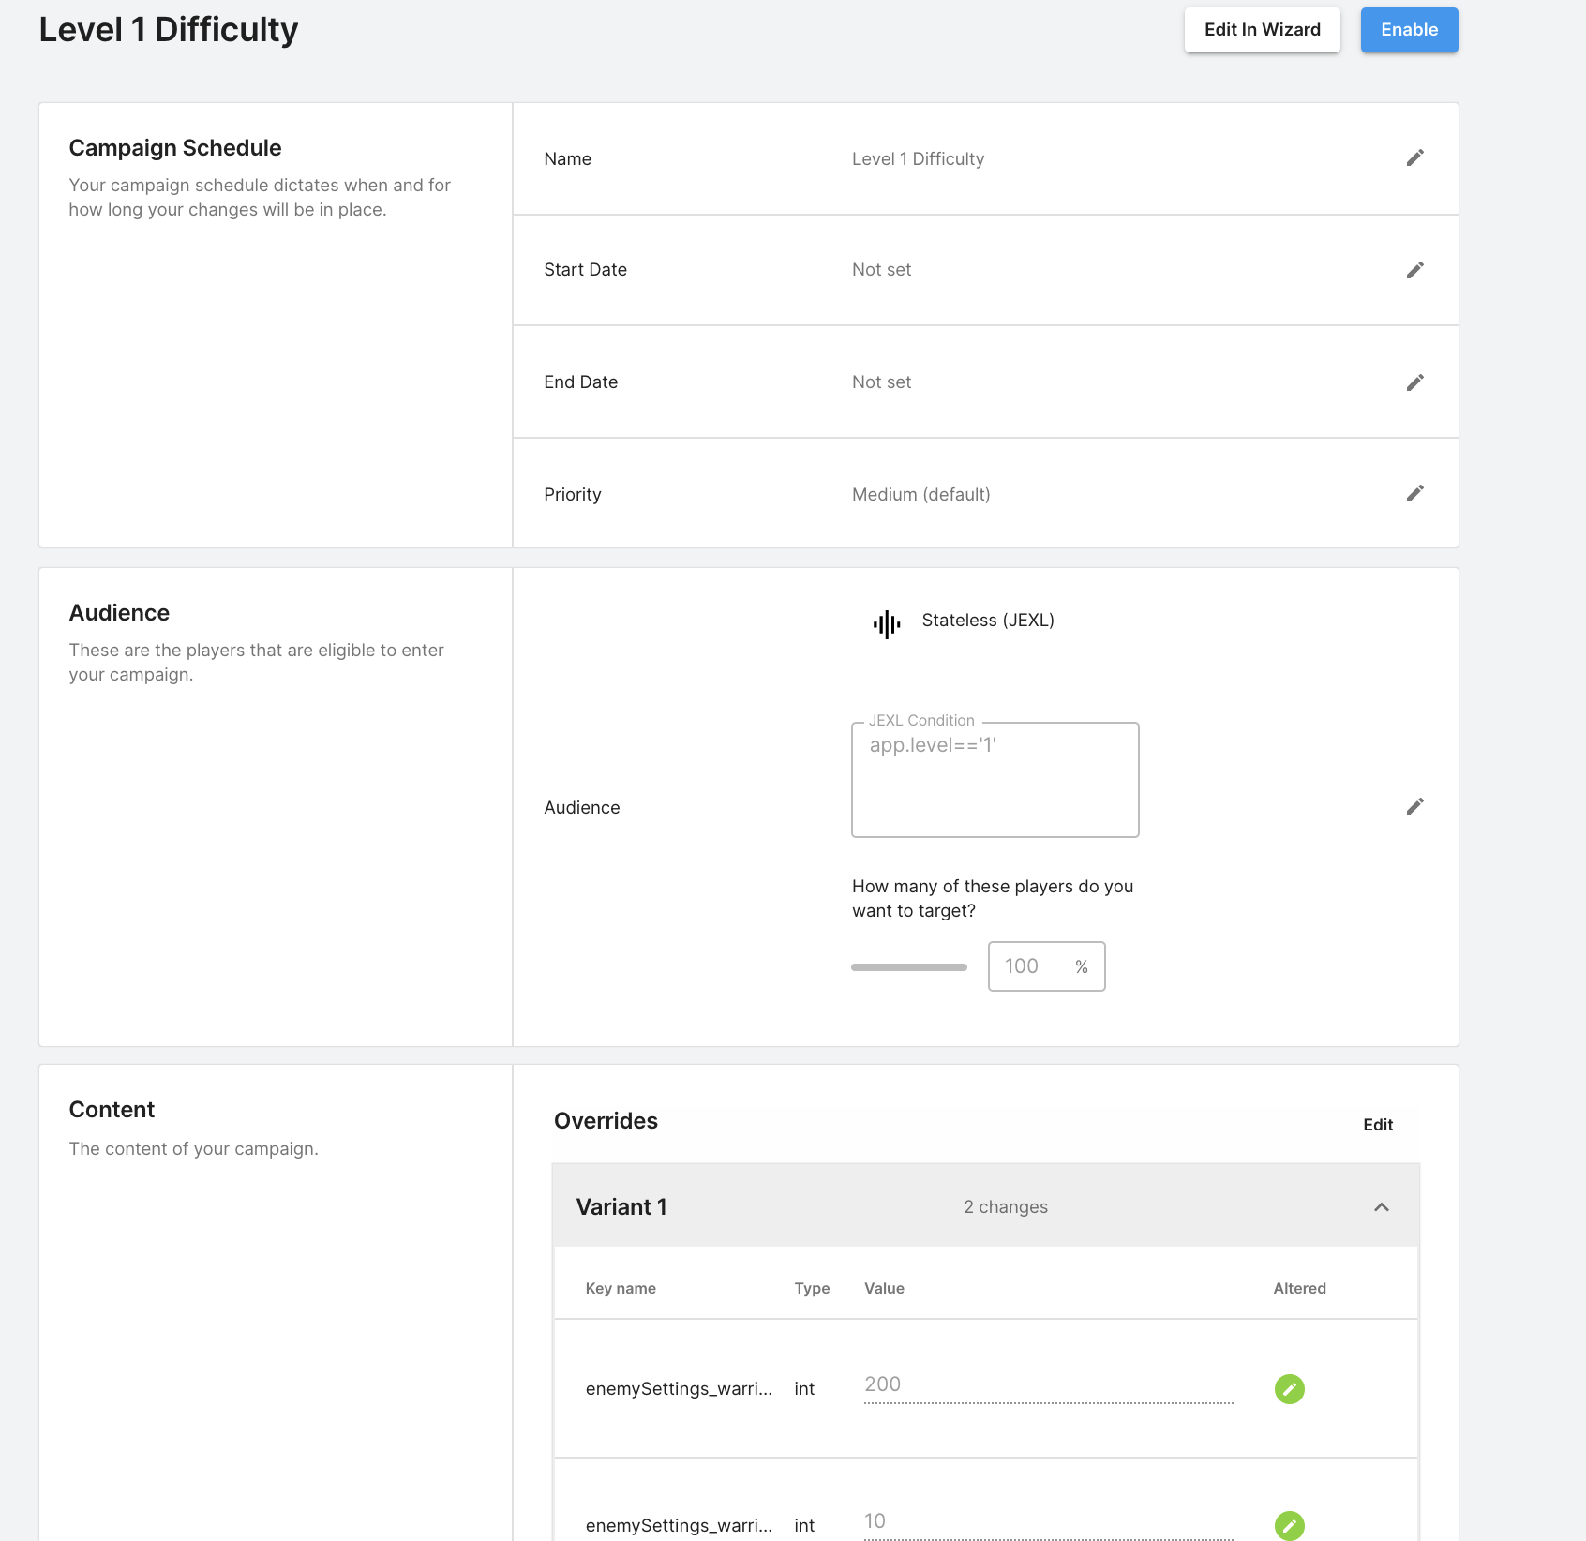The image size is (1586, 1541).
Task: Click the override value field showing 10
Action: pos(1047,1522)
